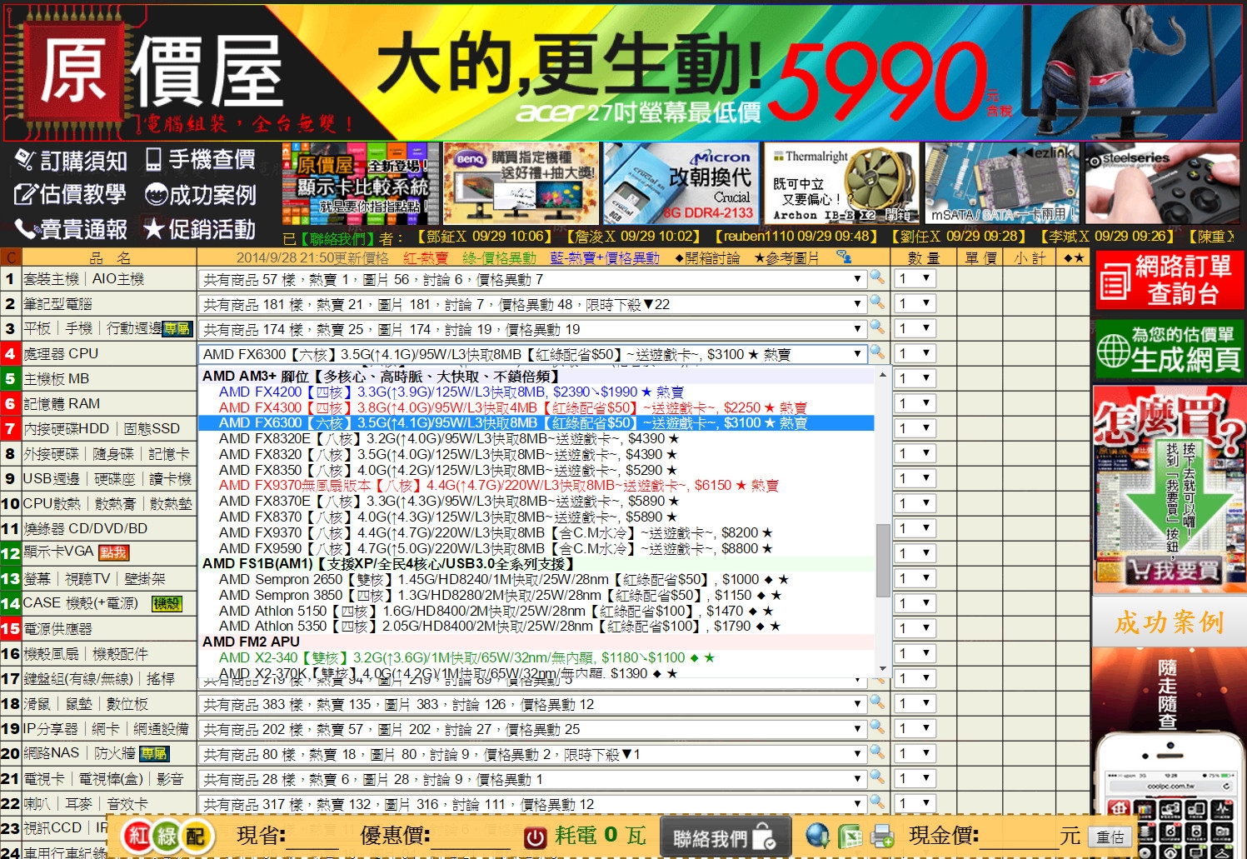This screenshot has width=1247, height=859.
Task: View 促銷活動 promotions
Action: (199, 229)
